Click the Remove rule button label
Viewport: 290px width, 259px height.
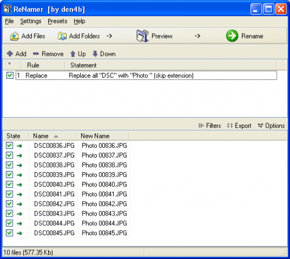pos(53,54)
